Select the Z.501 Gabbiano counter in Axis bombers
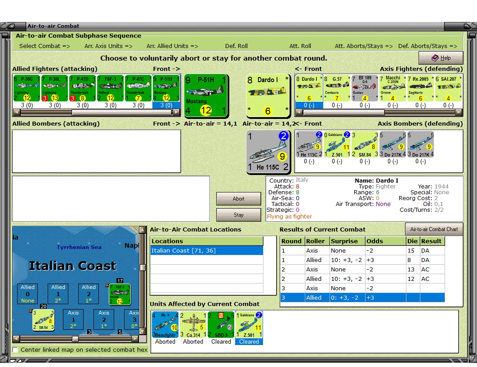This screenshot has height=367, width=477. click(x=337, y=144)
